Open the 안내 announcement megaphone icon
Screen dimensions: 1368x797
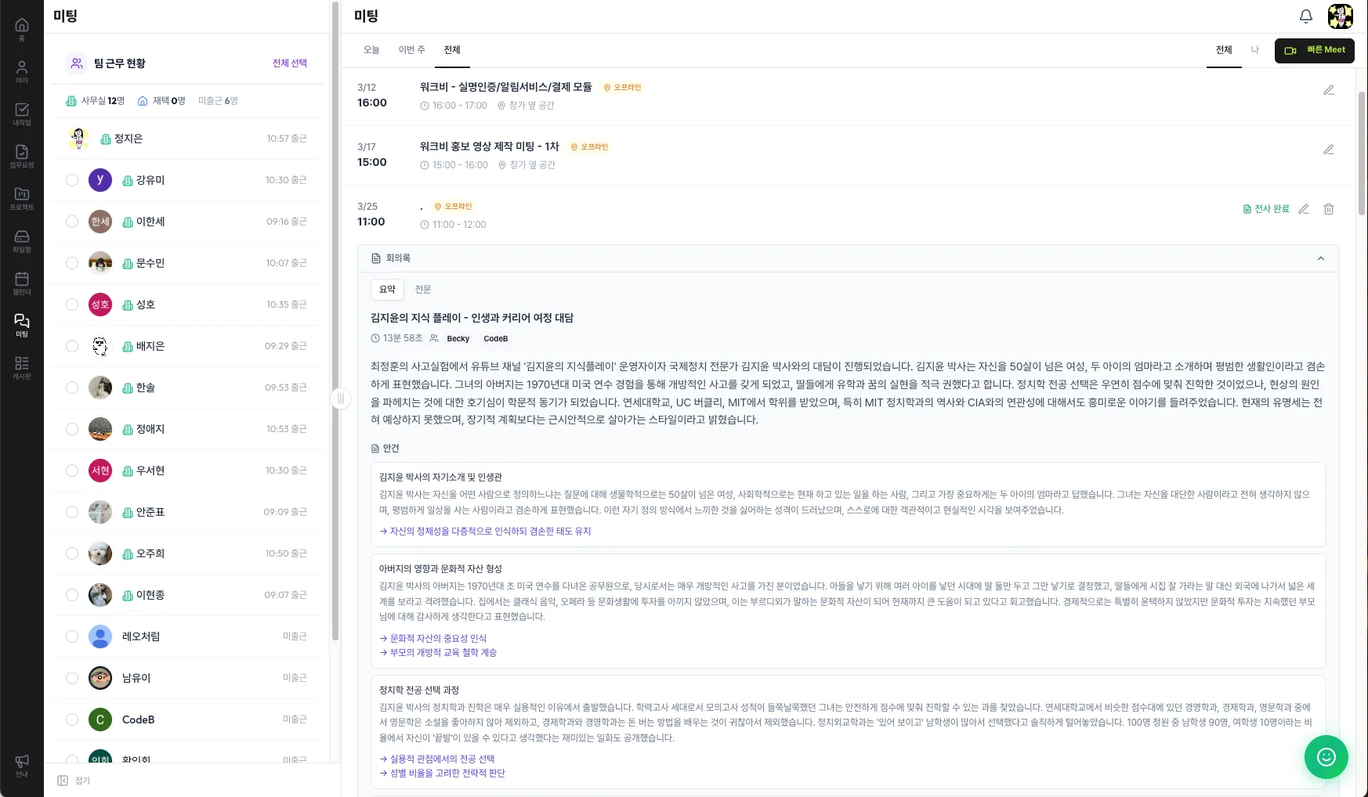(x=22, y=765)
